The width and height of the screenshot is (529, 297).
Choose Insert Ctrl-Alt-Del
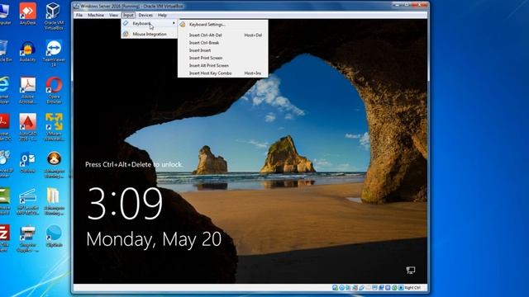tap(222, 35)
